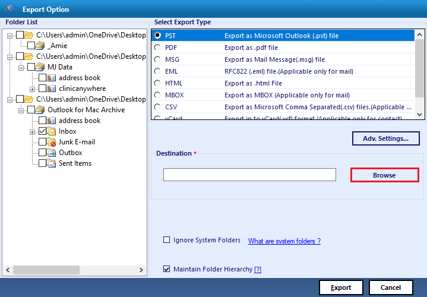Click the Outlook for Mac Archive icon
The width and height of the screenshot is (427, 297).
(40, 109)
